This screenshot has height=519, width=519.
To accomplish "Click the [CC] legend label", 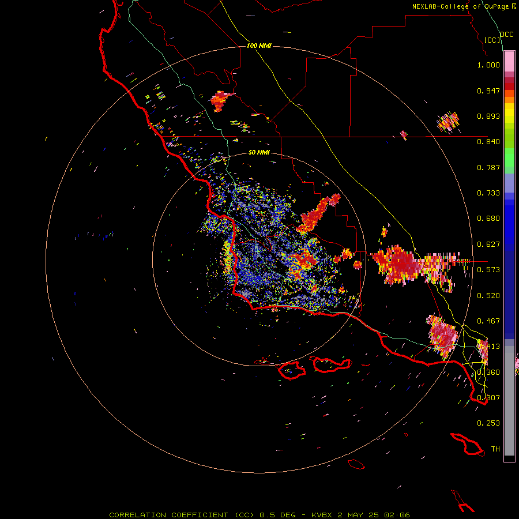I will point(492,40).
